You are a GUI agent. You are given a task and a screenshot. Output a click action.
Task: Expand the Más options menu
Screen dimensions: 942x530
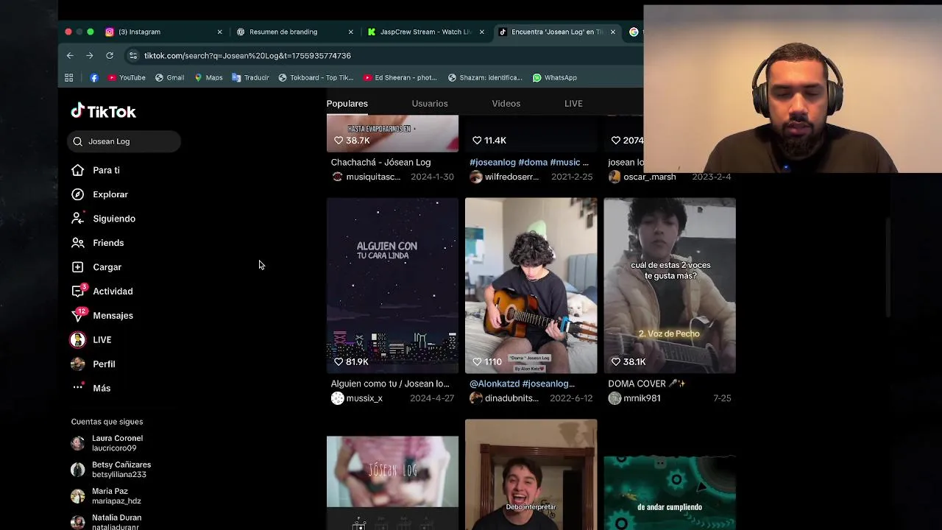point(91,389)
